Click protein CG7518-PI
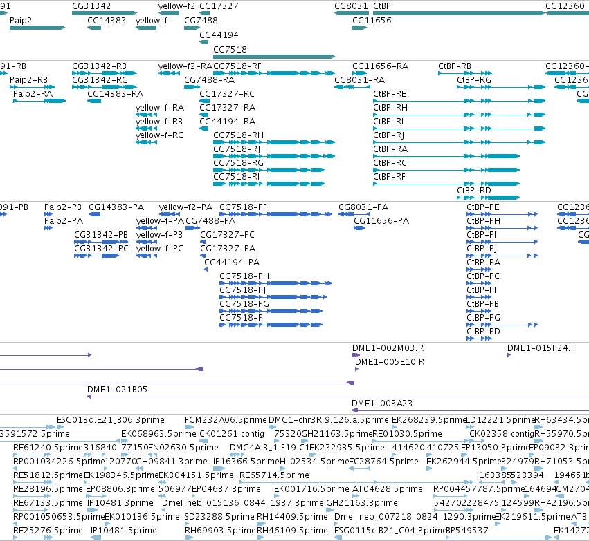This screenshot has height=541, width=589. click(x=242, y=318)
